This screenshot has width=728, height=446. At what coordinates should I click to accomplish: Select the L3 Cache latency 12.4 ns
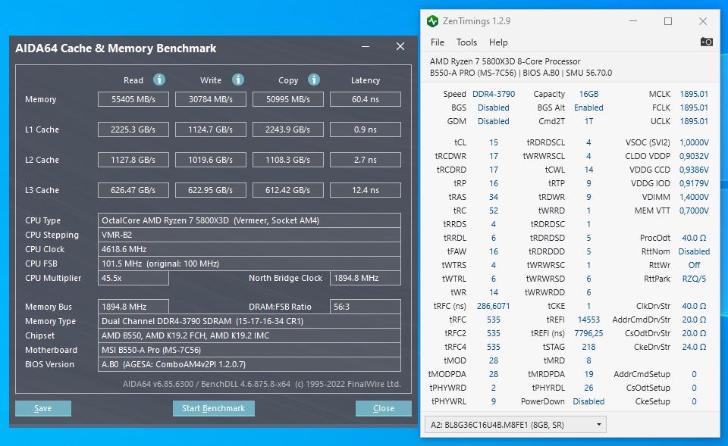pos(366,189)
